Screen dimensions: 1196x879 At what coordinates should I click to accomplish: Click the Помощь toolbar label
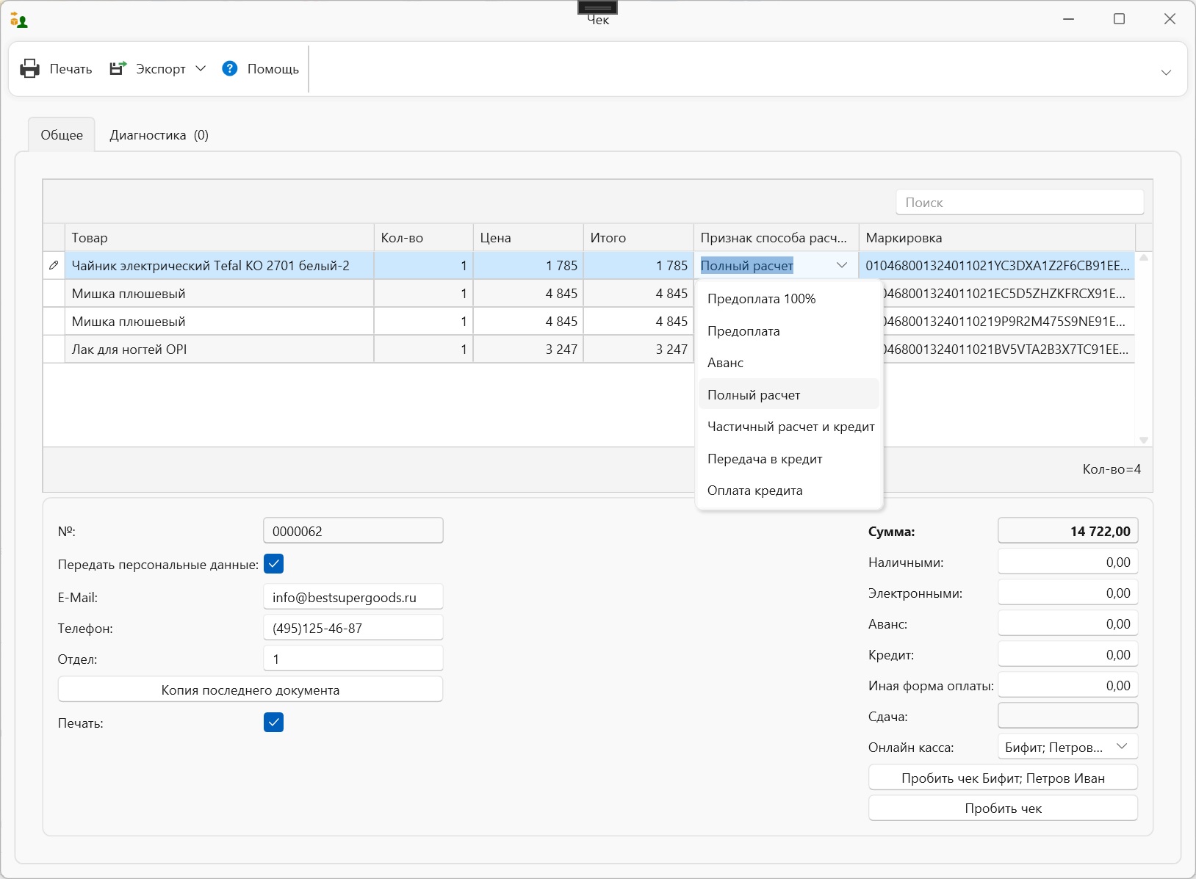(273, 68)
